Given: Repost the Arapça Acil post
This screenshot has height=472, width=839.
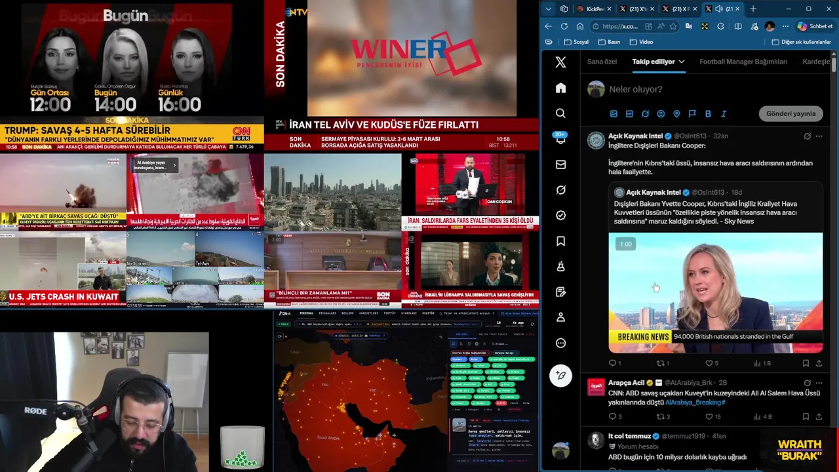Looking at the screenshot, I should pos(661,416).
